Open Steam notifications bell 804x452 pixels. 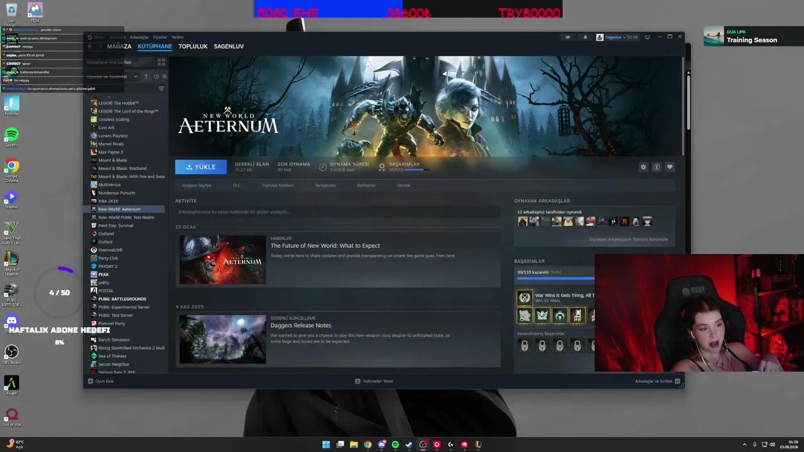click(x=585, y=37)
